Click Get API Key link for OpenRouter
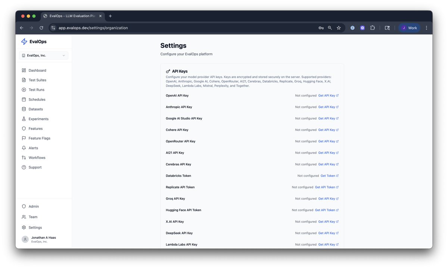The width and height of the screenshot is (448, 269). 328,141
